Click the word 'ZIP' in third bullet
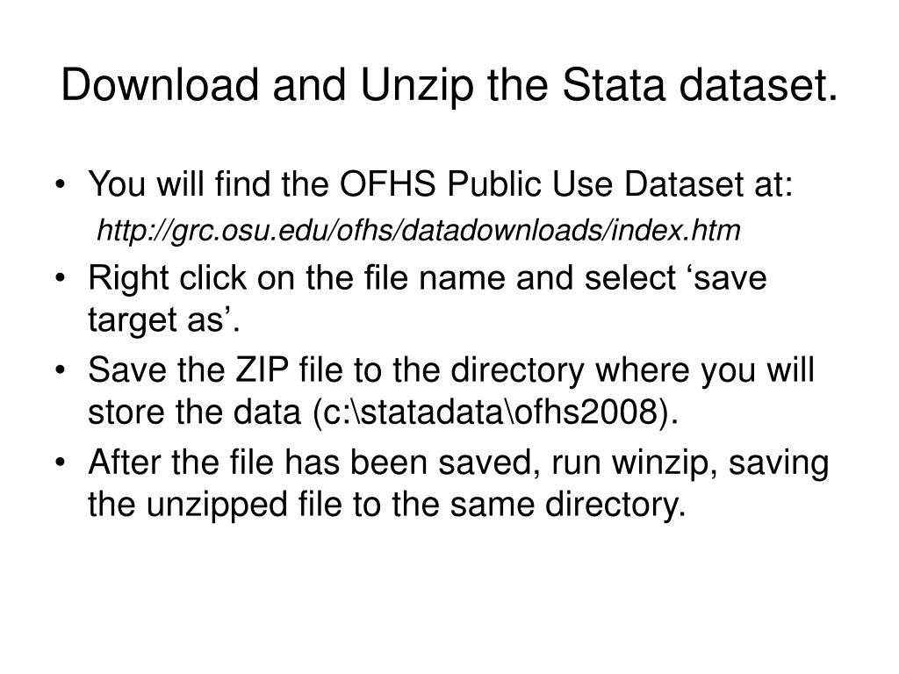The height and width of the screenshot is (674, 899). coord(262,369)
